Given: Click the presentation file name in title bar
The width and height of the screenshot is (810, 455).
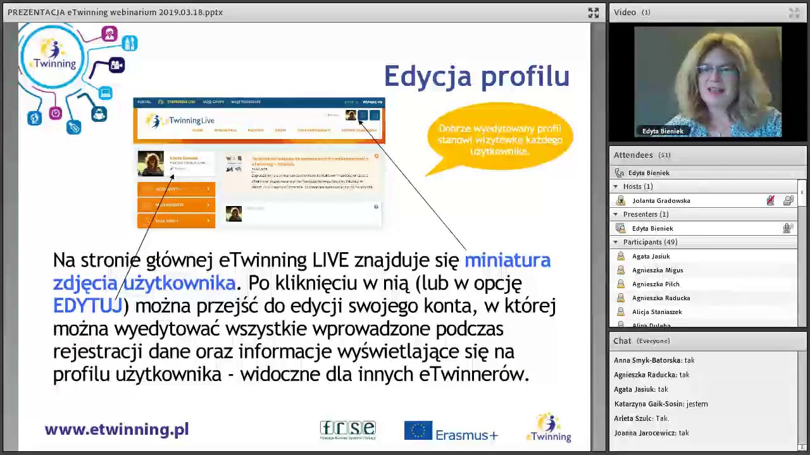Looking at the screenshot, I should (x=115, y=12).
